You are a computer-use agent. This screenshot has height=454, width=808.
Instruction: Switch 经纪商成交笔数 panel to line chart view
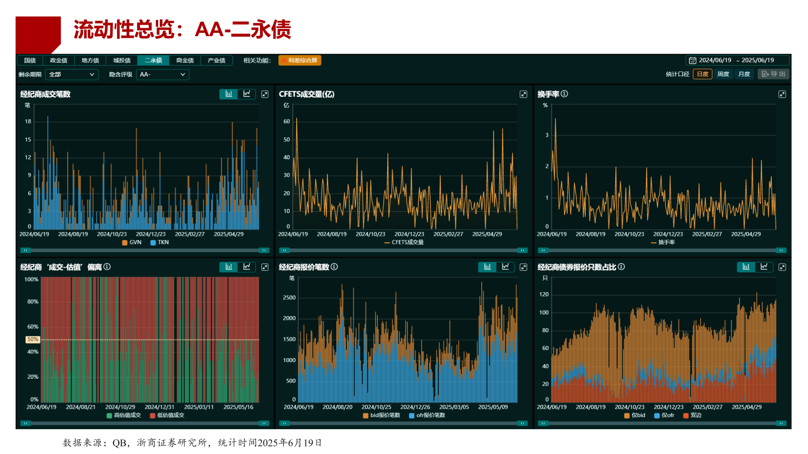247,94
